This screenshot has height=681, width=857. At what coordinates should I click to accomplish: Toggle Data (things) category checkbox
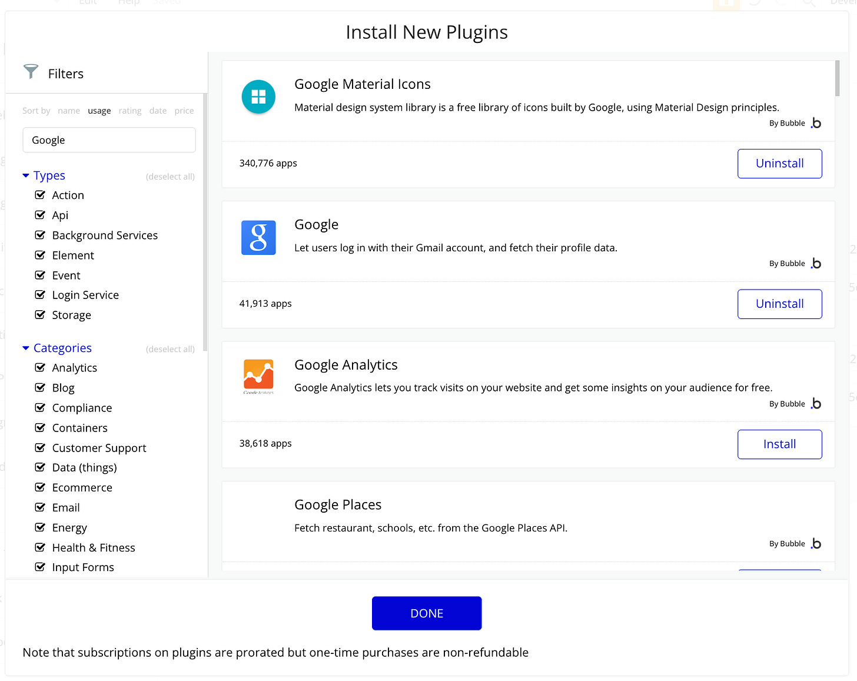(40, 467)
